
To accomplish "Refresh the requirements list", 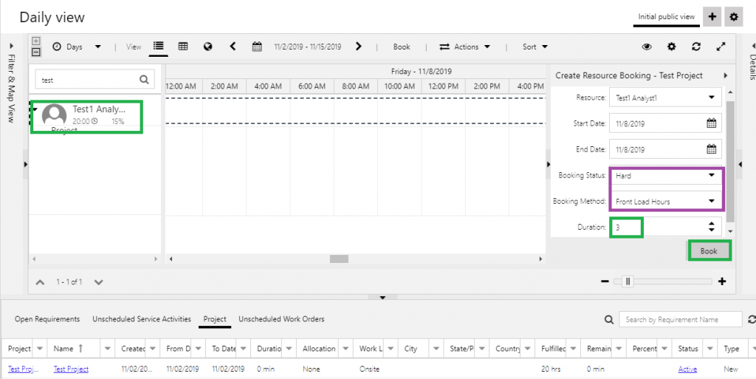I will pos(752,319).
